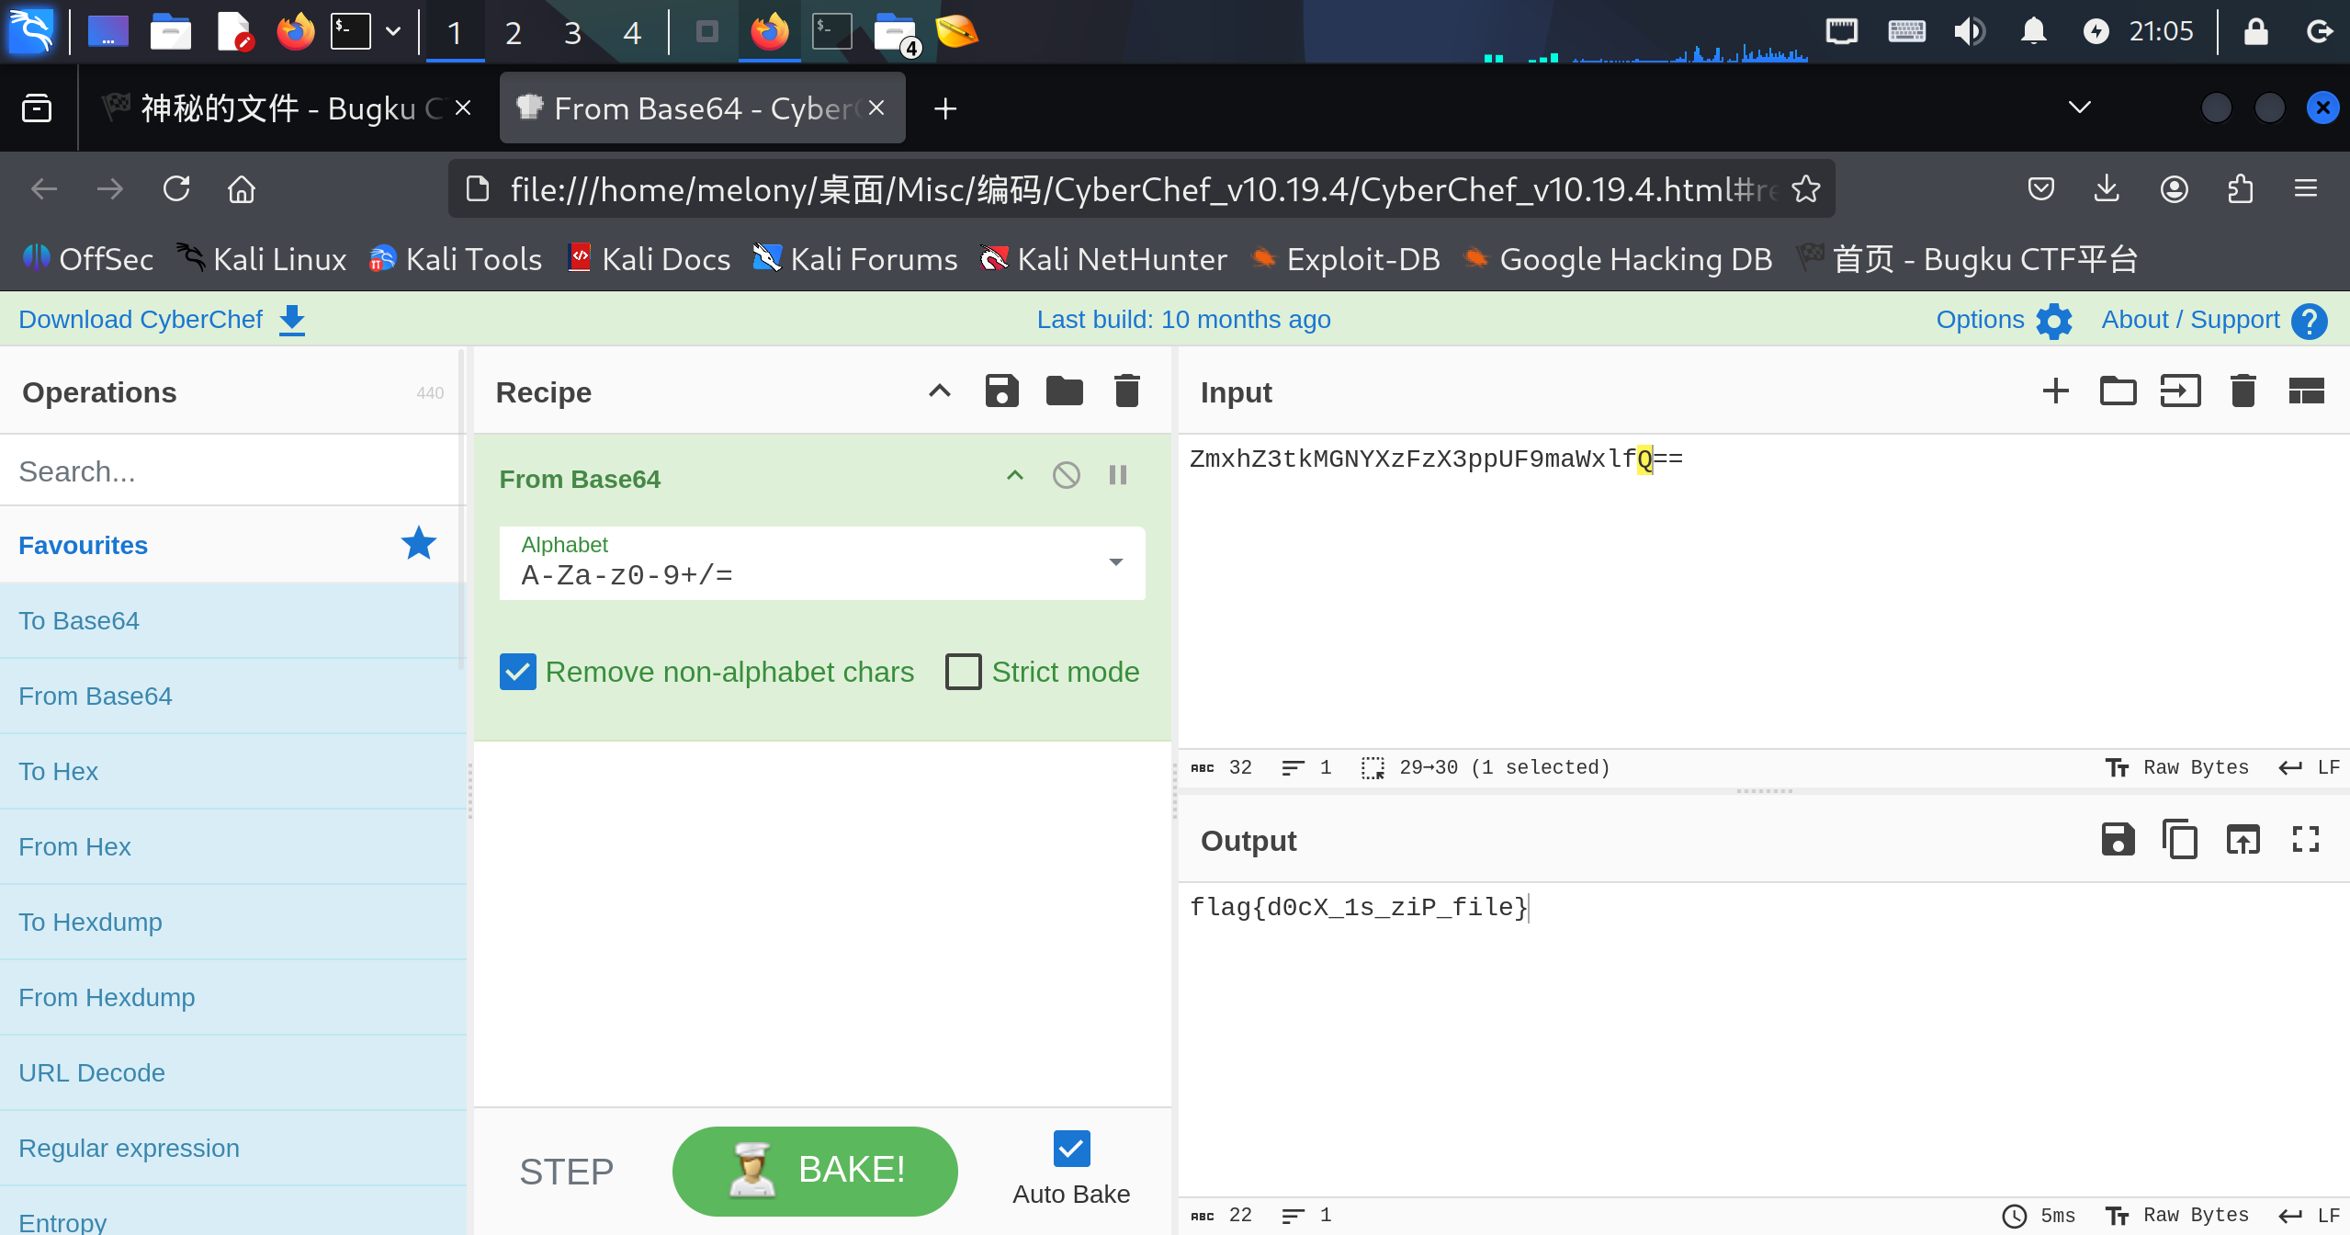The height and width of the screenshot is (1235, 2350).
Task: Set breakpoint on From Base64 with pause icon
Action: (1117, 475)
